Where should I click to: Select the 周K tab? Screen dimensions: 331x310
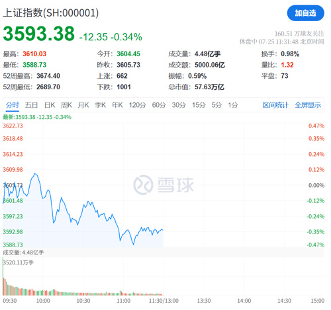66,105
